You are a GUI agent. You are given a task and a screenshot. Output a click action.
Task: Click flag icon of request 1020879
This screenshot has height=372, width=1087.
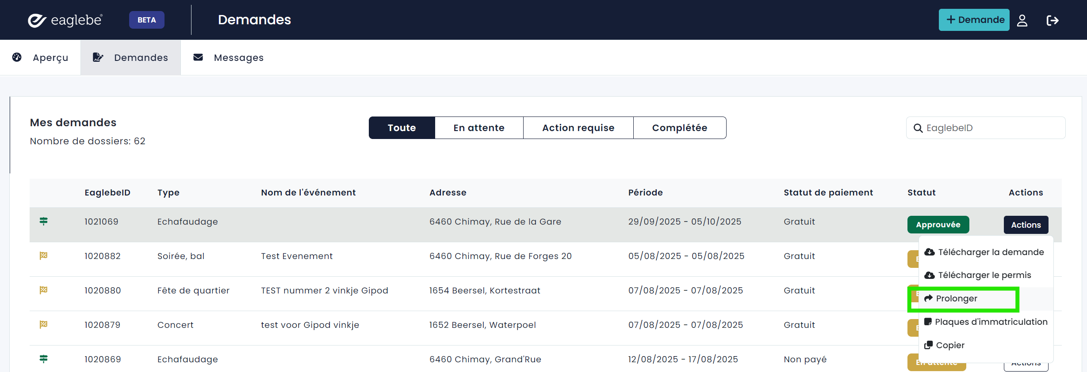pyautogui.click(x=43, y=324)
